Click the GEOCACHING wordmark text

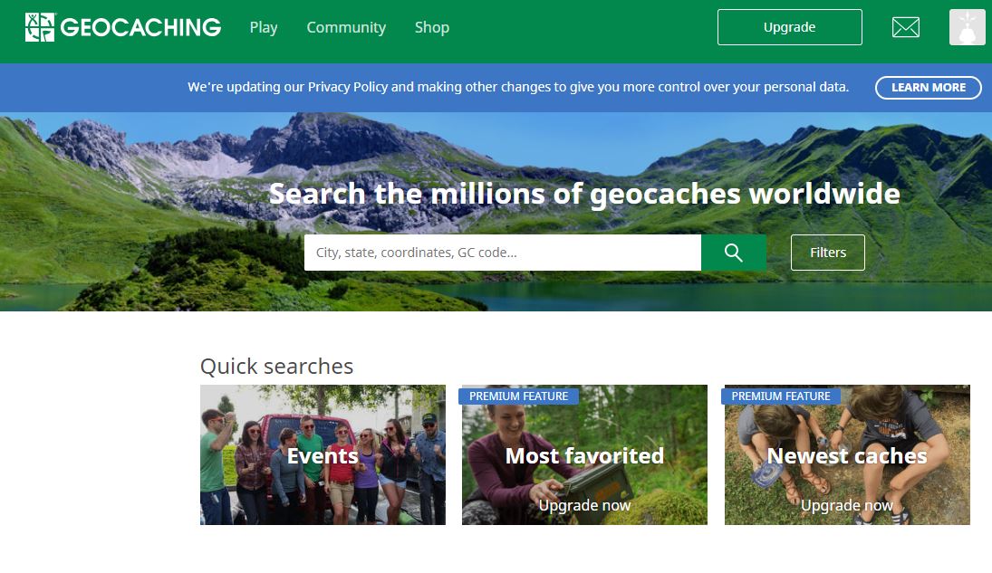pos(140,27)
